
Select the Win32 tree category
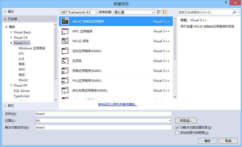[23, 80]
